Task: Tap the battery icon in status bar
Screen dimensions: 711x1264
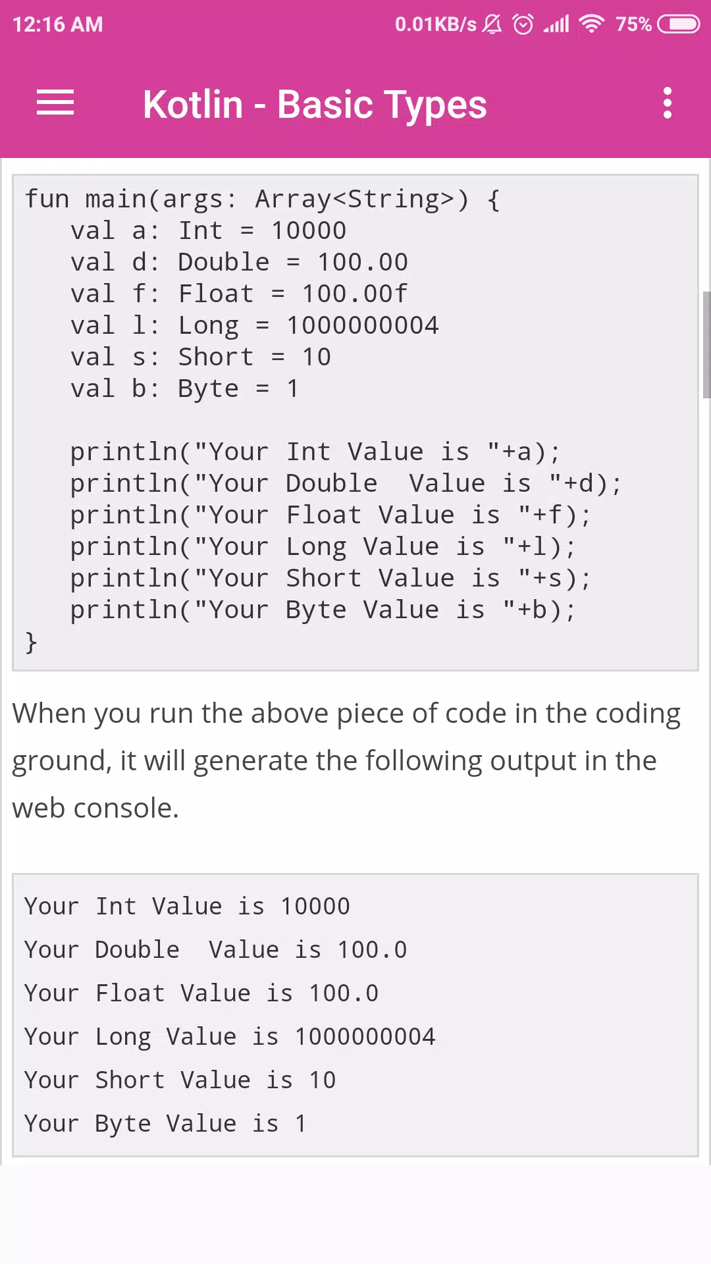Action: [679, 24]
